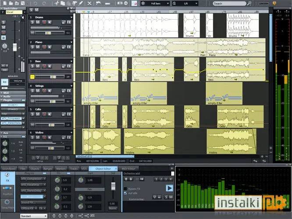Click monitoring speaker icon on Bass track
Image resolution: width=292 pixels, height=219 pixels.
point(50,66)
